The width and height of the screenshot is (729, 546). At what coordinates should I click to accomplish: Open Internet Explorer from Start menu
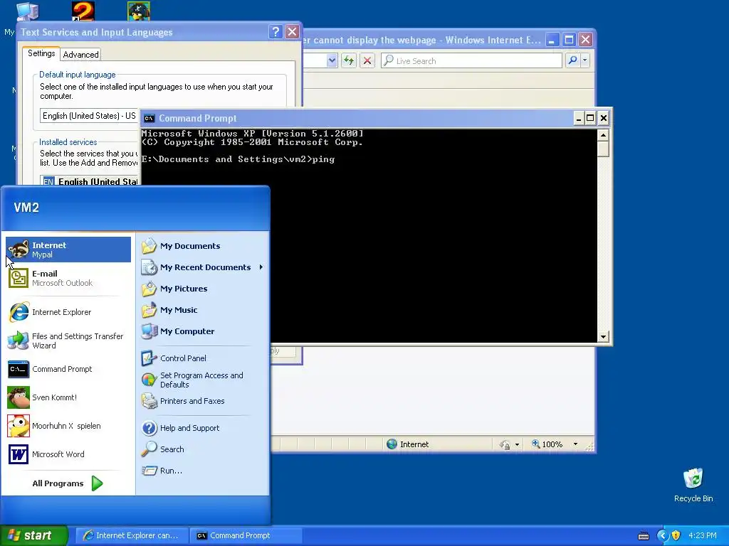tap(68, 312)
